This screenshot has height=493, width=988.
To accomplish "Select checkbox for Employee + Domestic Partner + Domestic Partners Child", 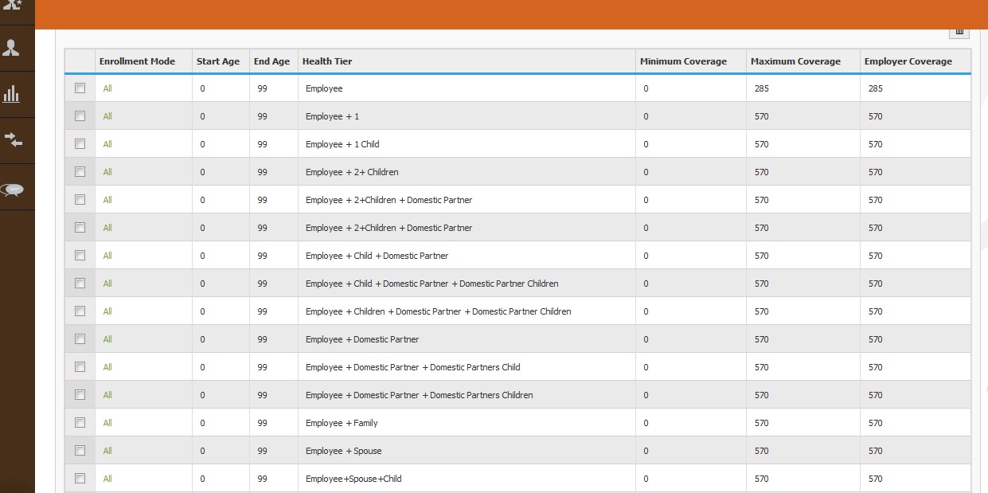I will tap(80, 367).
